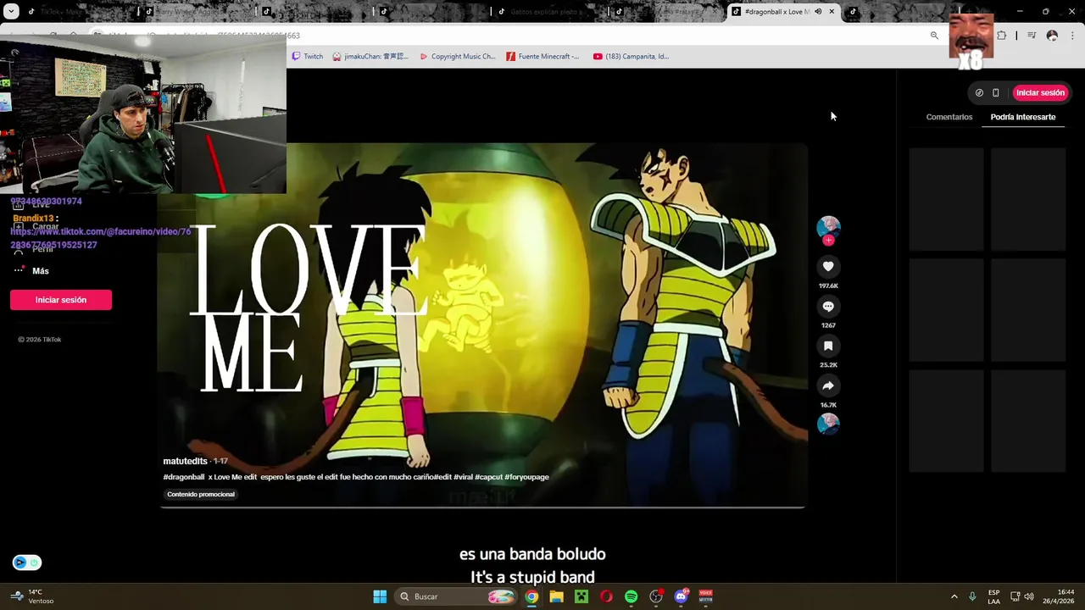
Task: Open Opera browser from taskbar
Action: coord(606,596)
